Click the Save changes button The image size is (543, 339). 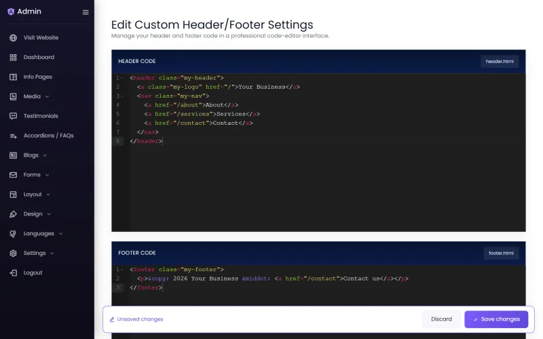click(x=496, y=319)
